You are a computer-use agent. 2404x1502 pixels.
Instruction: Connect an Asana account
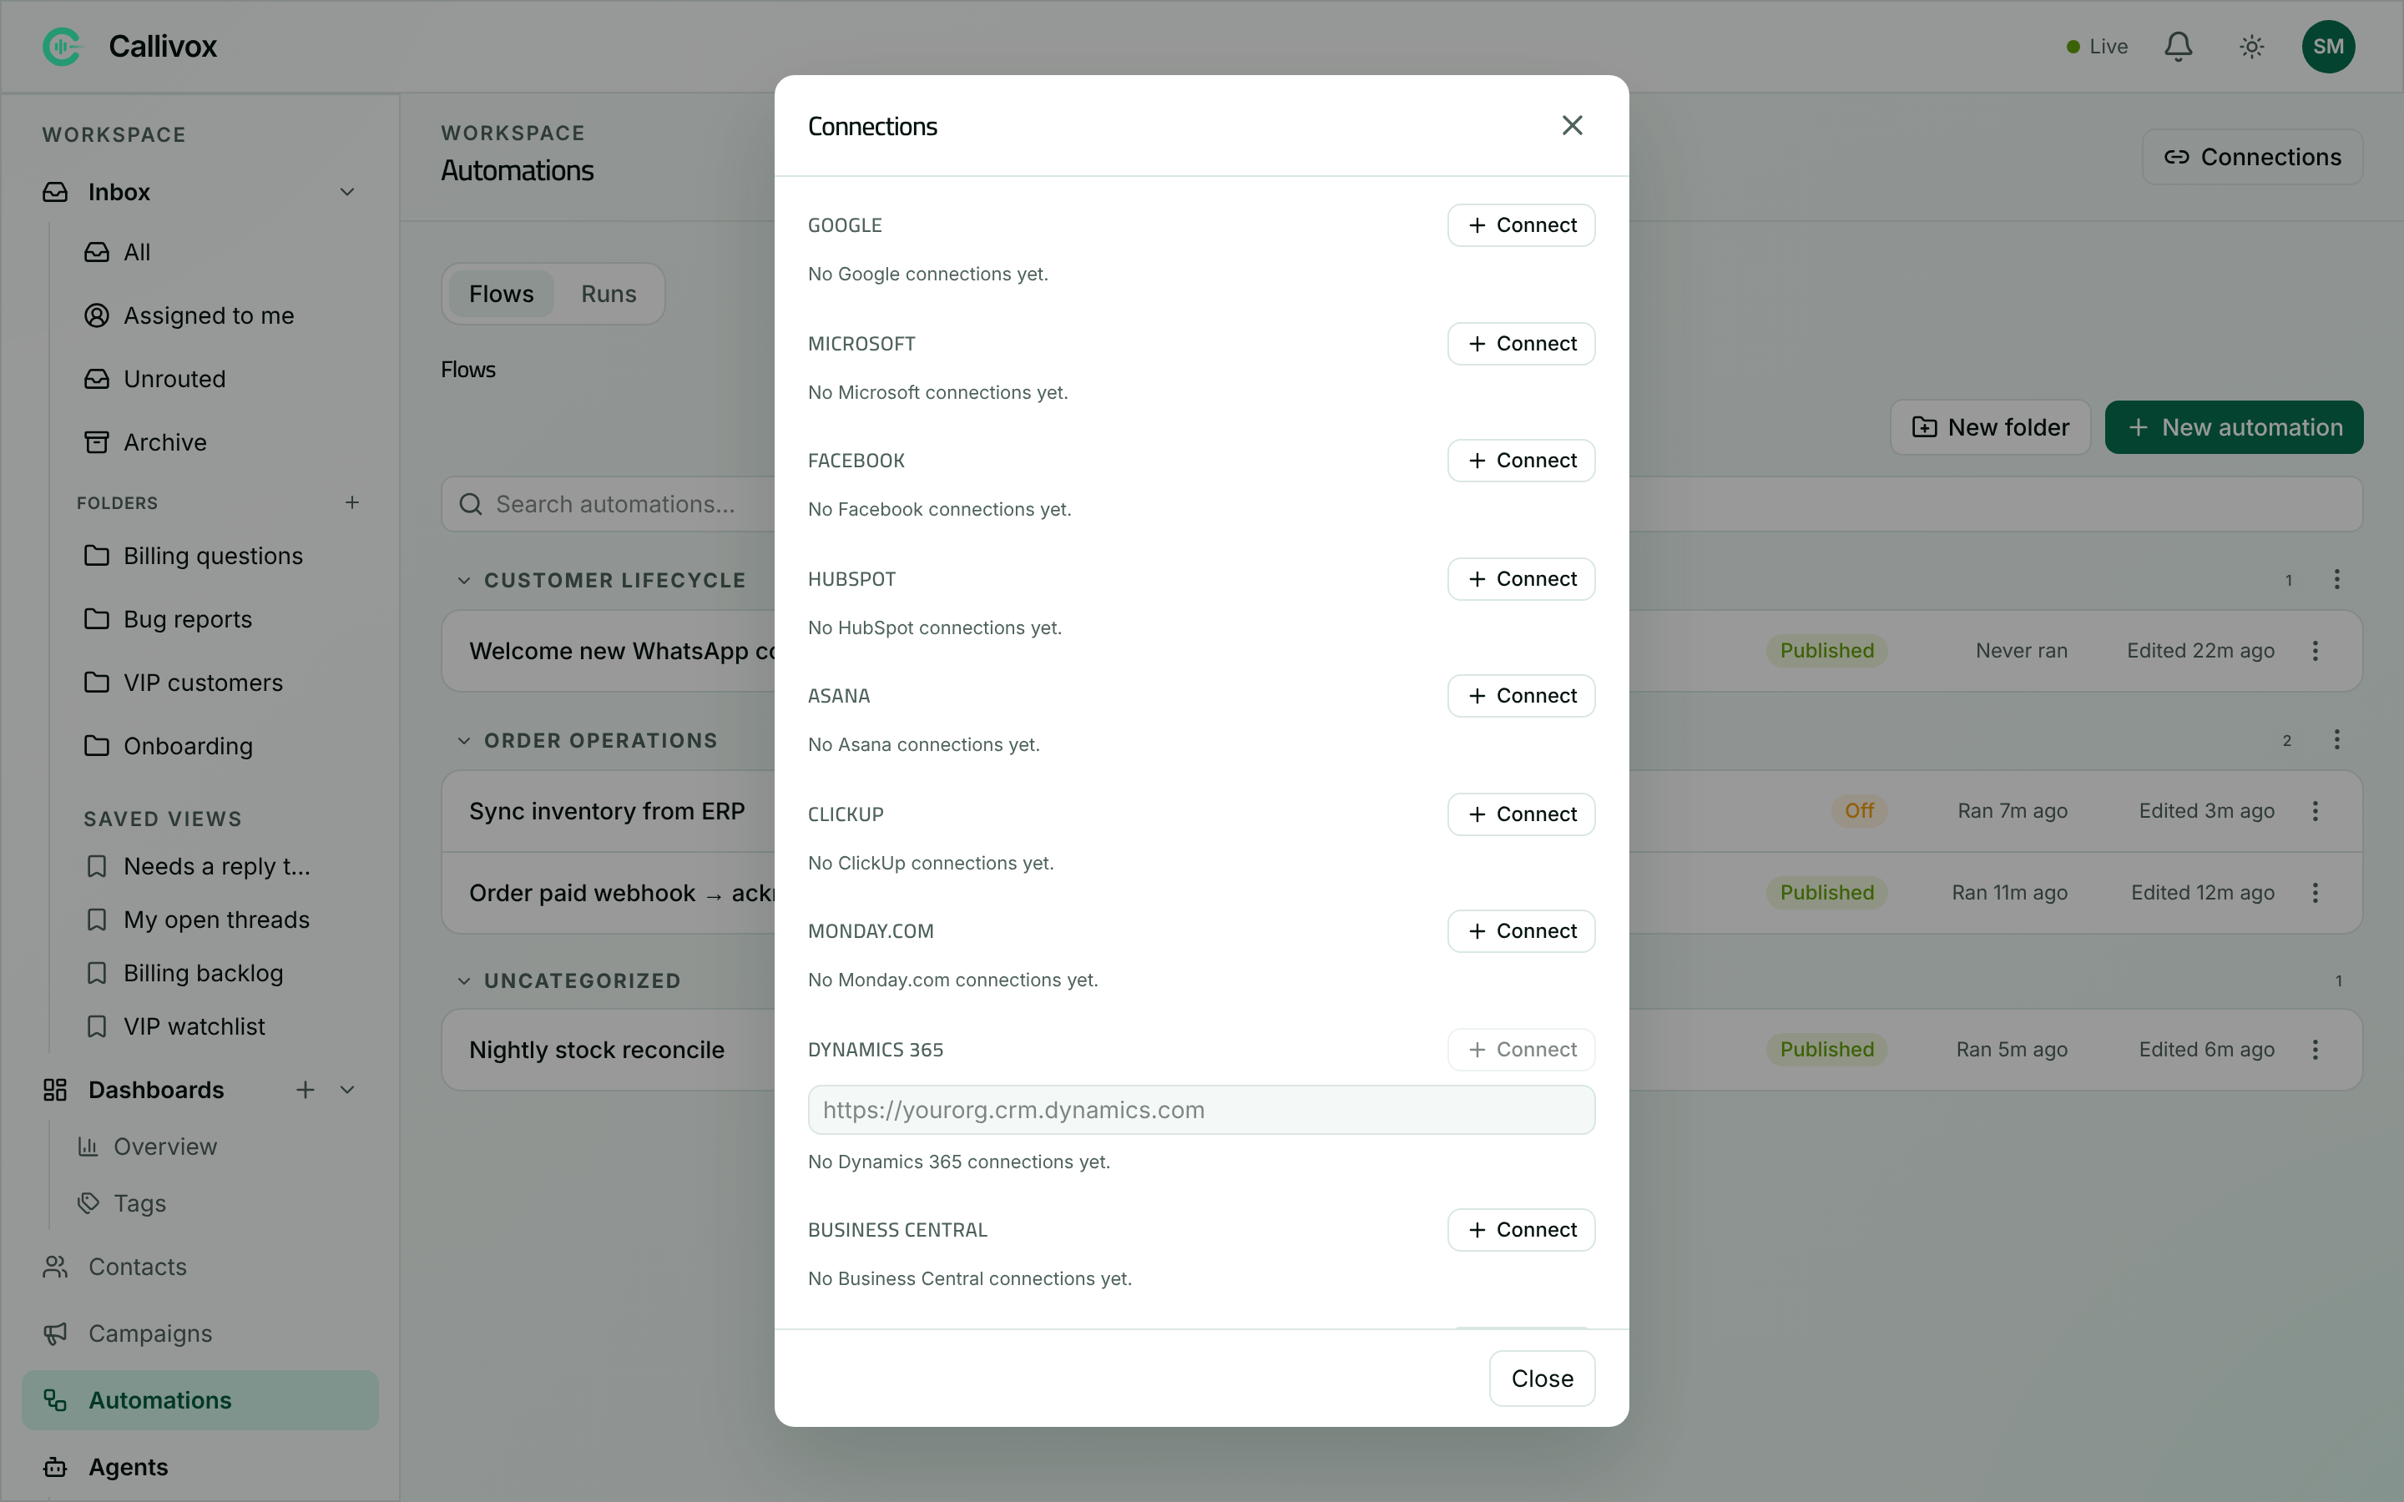click(1521, 697)
